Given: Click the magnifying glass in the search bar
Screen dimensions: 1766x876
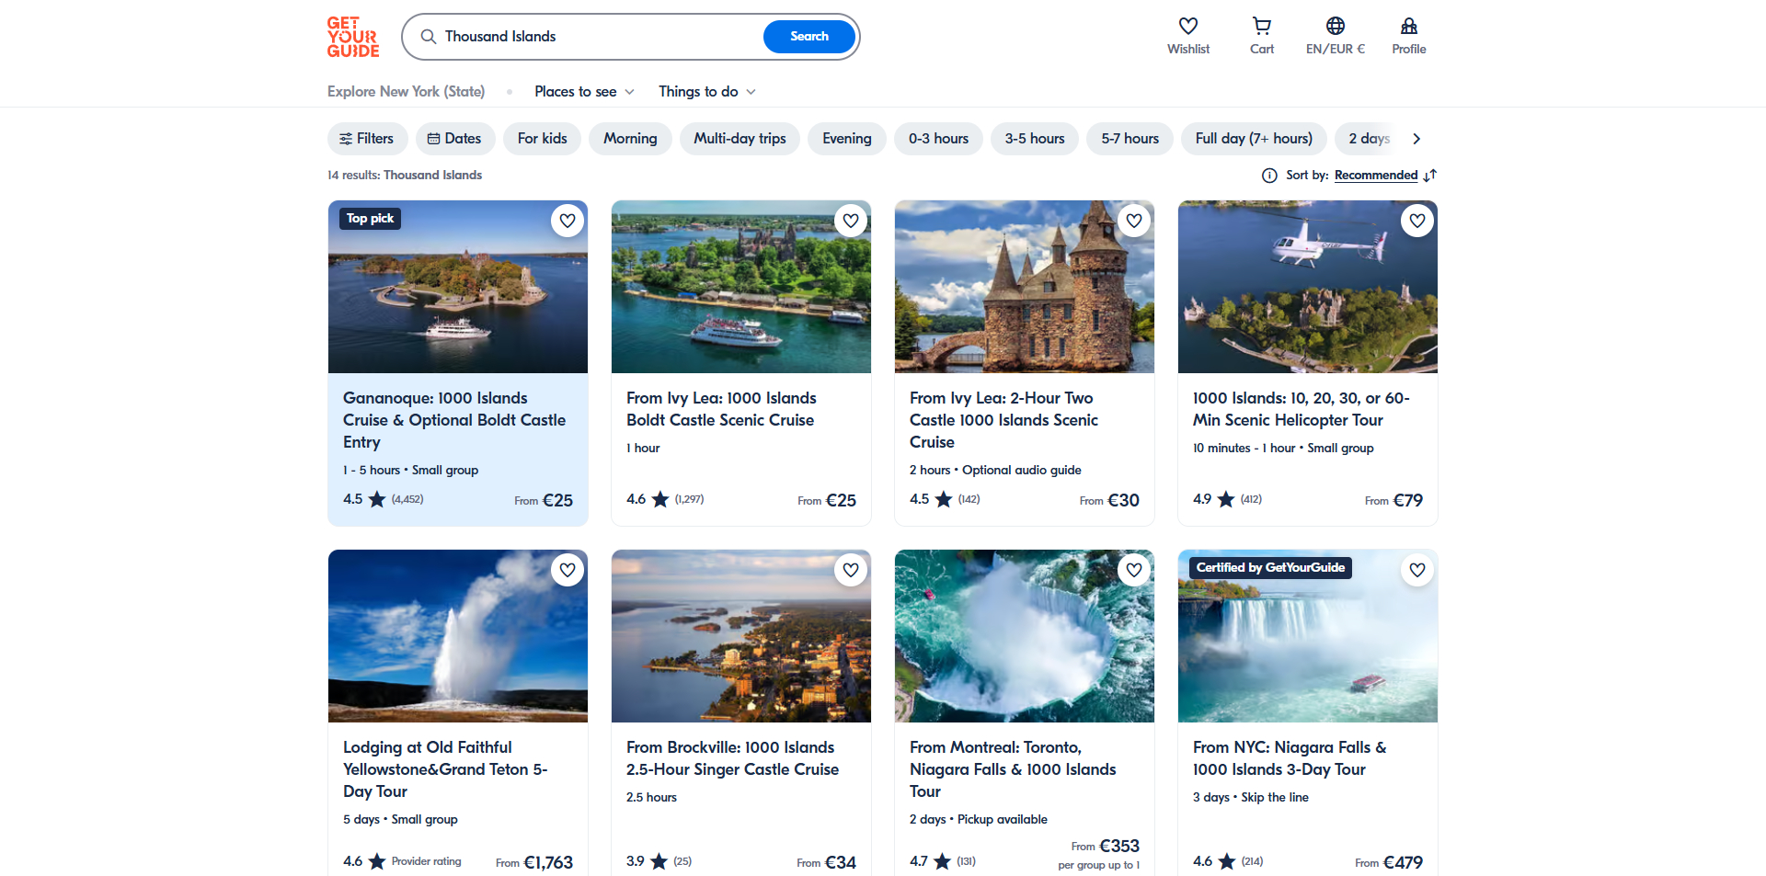Looking at the screenshot, I should tap(429, 36).
